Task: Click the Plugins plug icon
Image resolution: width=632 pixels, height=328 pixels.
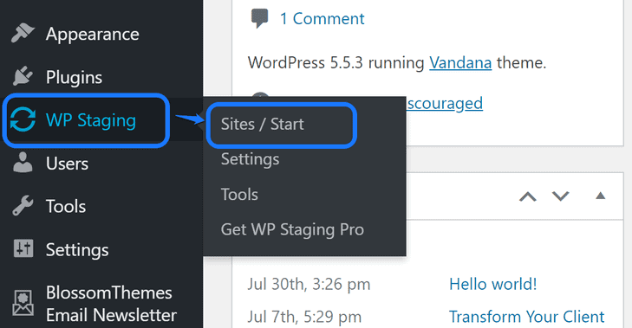Action: (23, 76)
